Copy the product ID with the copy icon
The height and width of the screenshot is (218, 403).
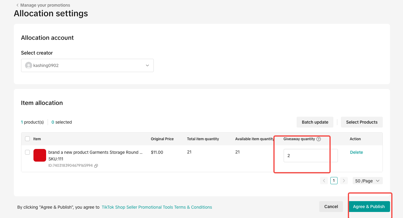pos(96,166)
